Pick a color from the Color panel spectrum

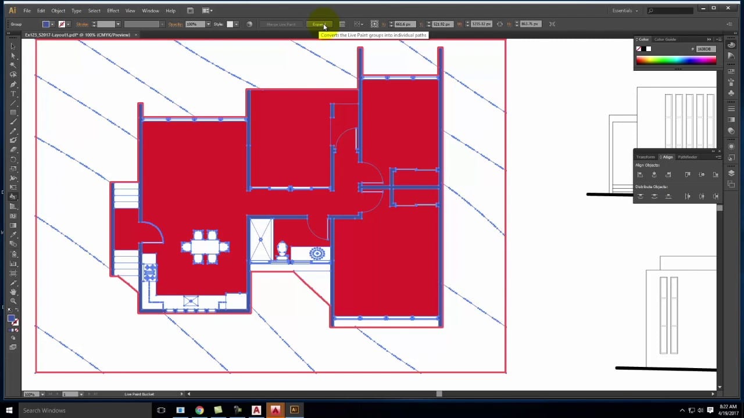click(677, 58)
